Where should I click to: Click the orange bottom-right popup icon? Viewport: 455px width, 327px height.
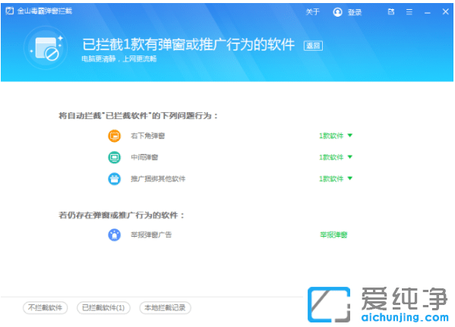(115, 136)
